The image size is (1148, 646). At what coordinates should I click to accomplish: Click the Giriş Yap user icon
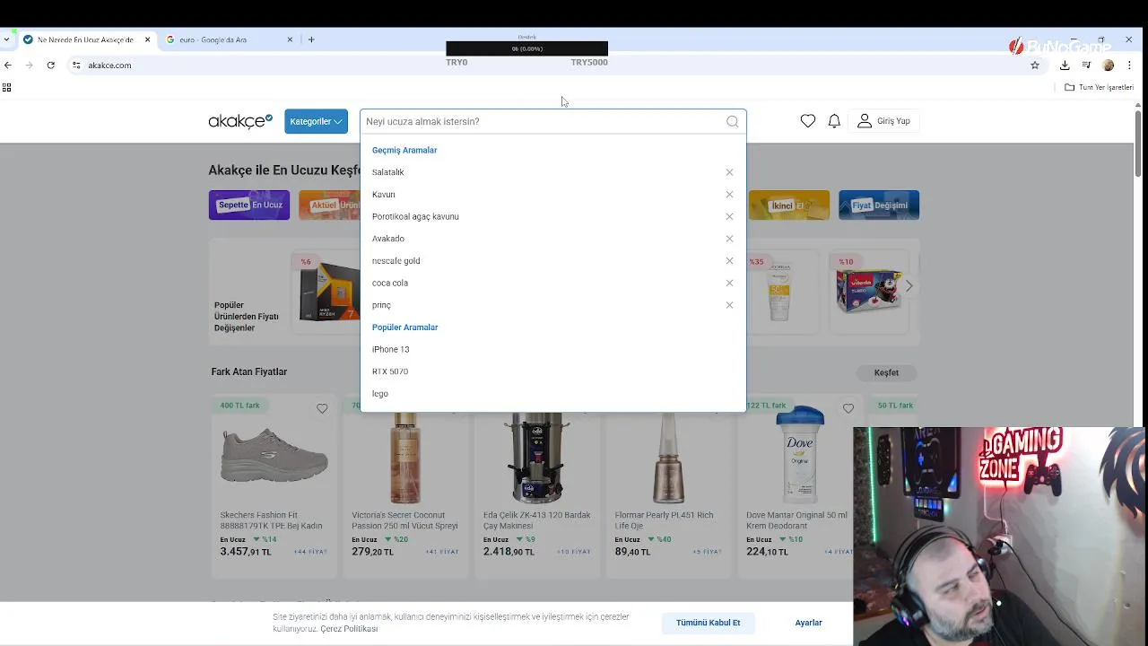point(865,121)
